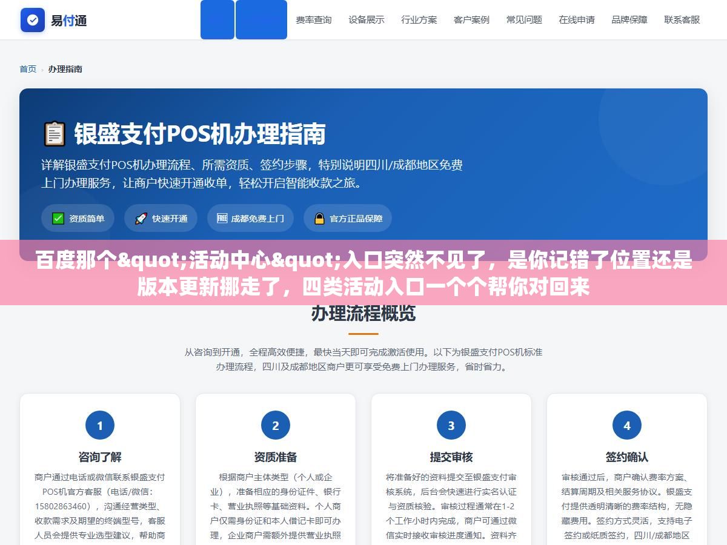Viewport: 727px width, 545px height.
Task: Click the lock icon in 官方正品保障
Action: point(319,219)
